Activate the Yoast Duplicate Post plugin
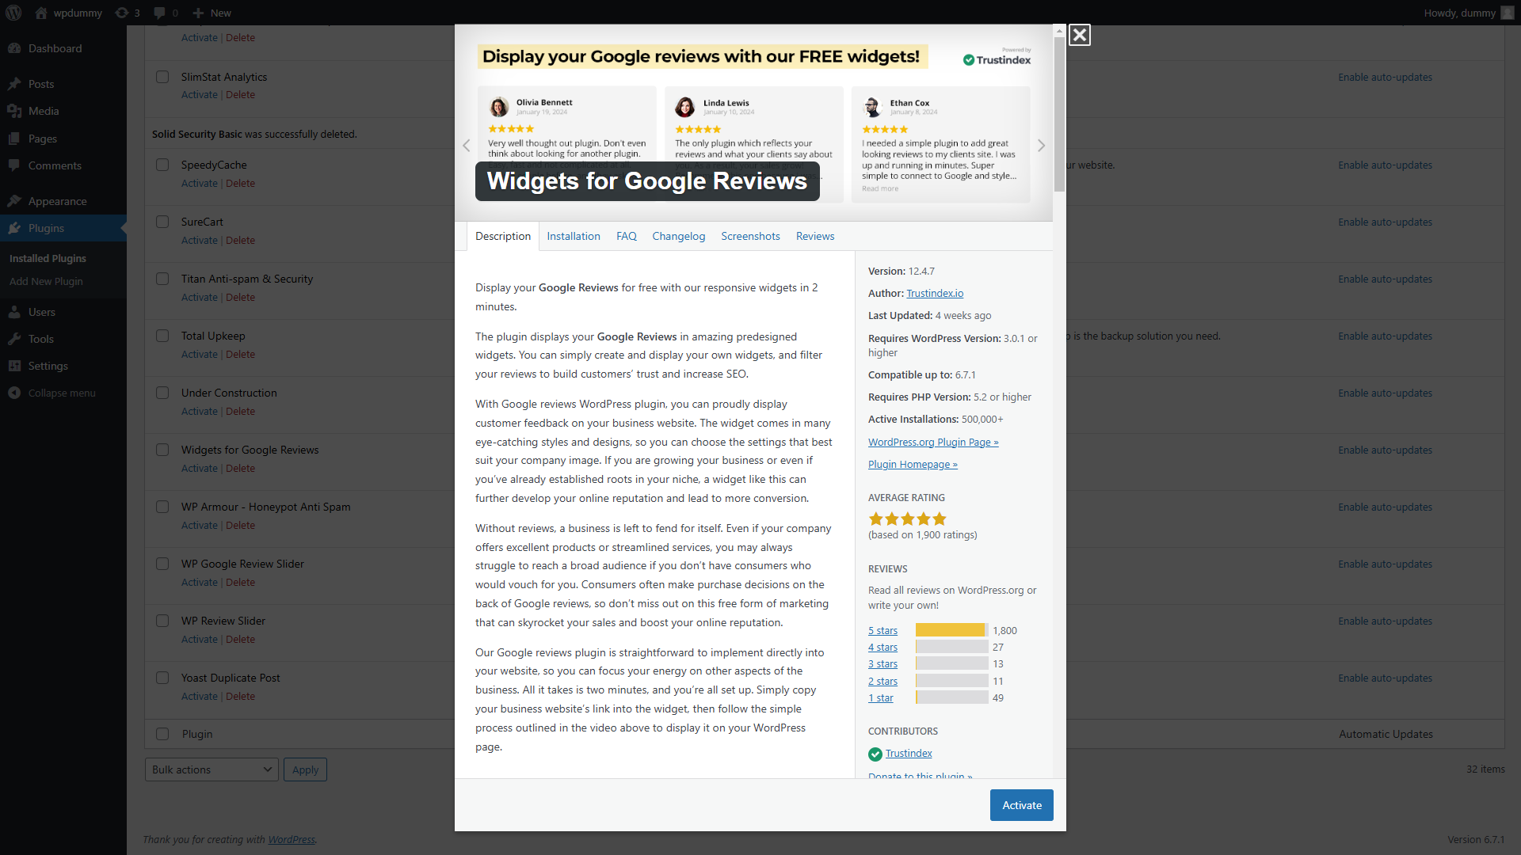The height and width of the screenshot is (855, 1521). pyautogui.click(x=199, y=696)
